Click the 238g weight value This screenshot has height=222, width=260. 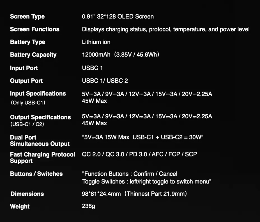[x=88, y=207]
